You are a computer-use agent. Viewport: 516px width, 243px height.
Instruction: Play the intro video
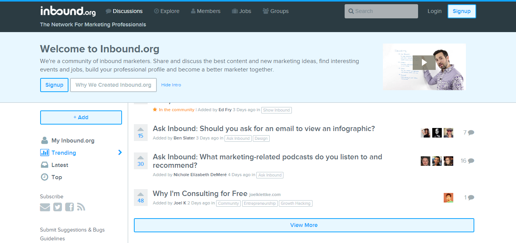pyautogui.click(x=424, y=63)
